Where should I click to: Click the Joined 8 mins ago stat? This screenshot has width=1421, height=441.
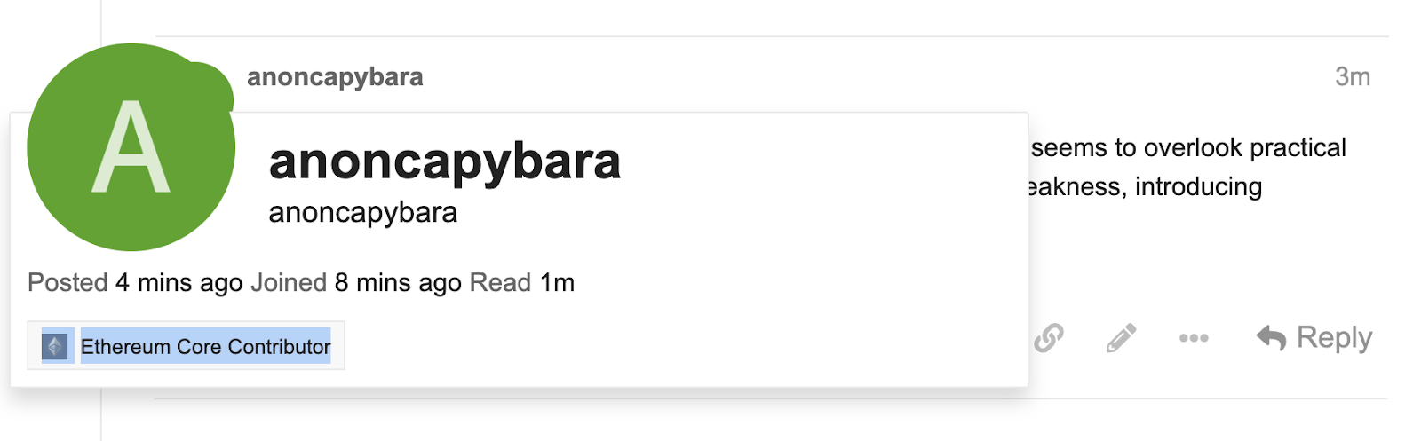click(x=356, y=283)
